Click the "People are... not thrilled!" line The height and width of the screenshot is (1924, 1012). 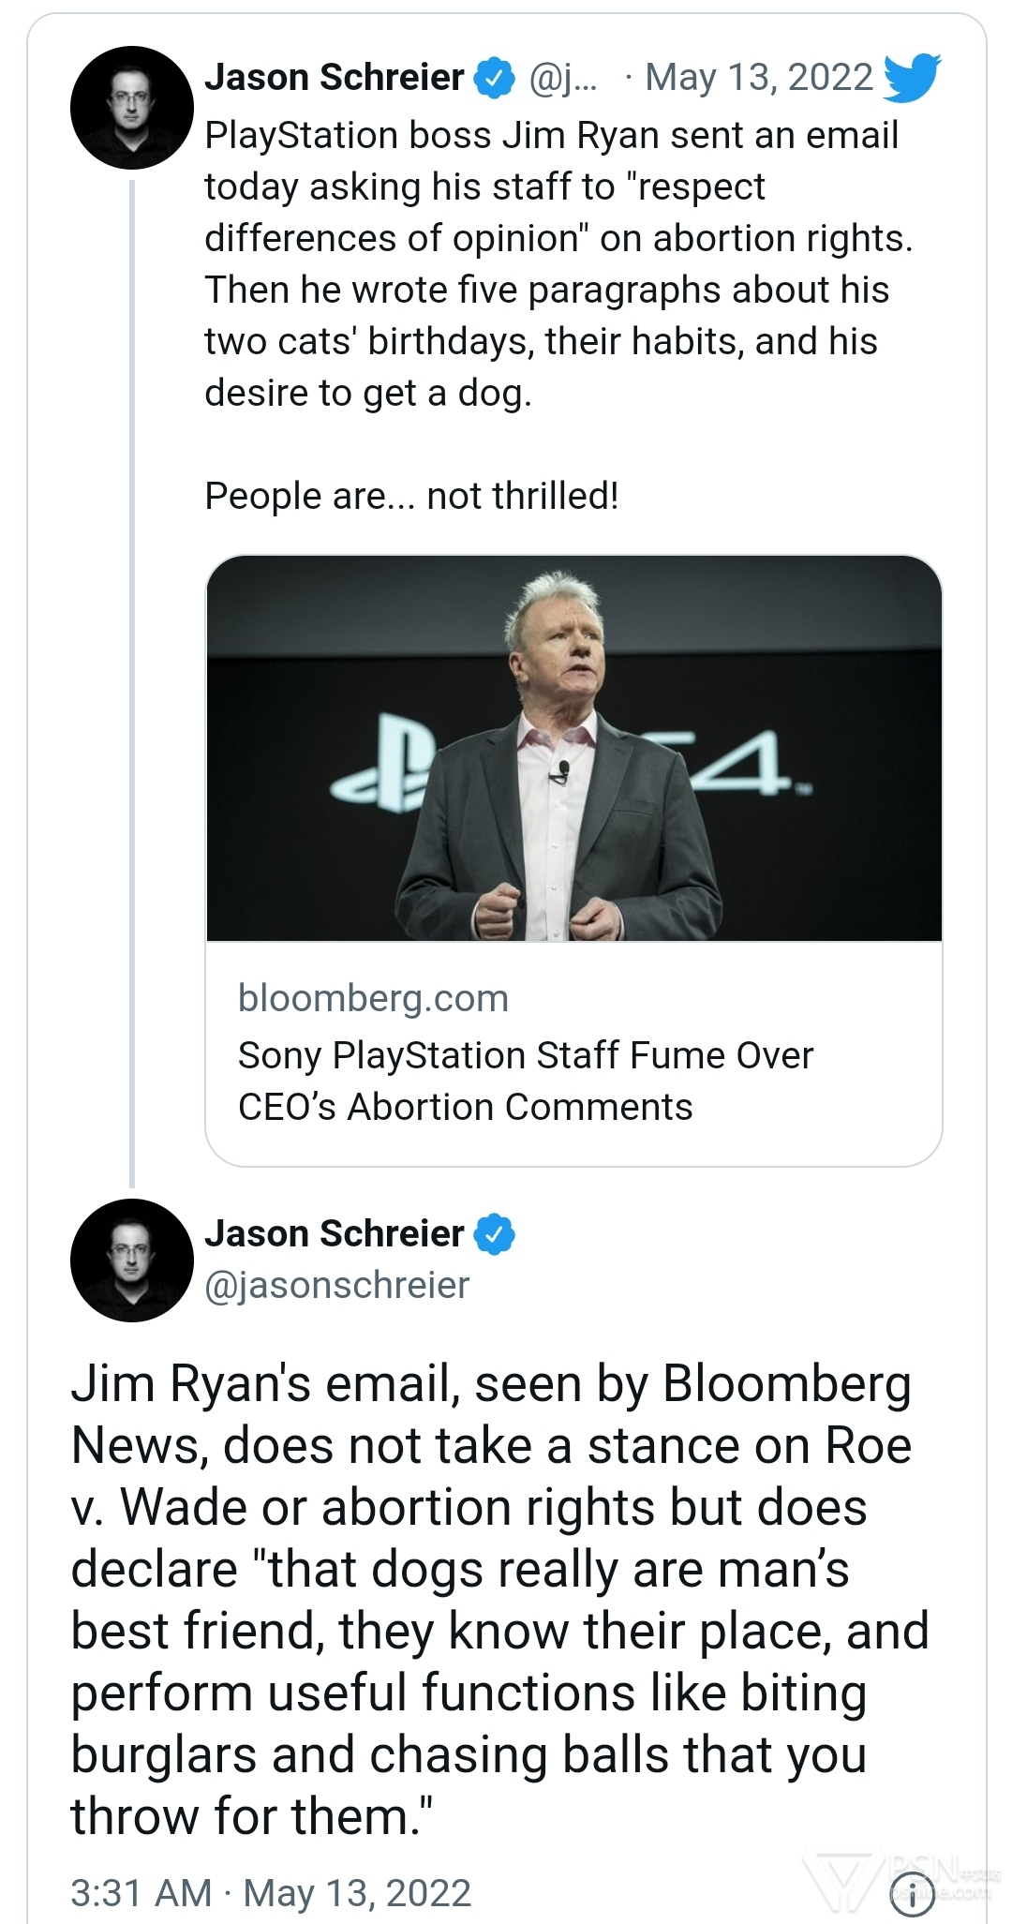click(x=411, y=495)
